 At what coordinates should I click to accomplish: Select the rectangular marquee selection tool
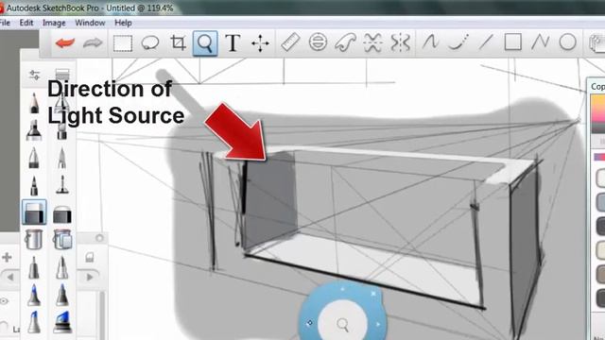coord(123,43)
